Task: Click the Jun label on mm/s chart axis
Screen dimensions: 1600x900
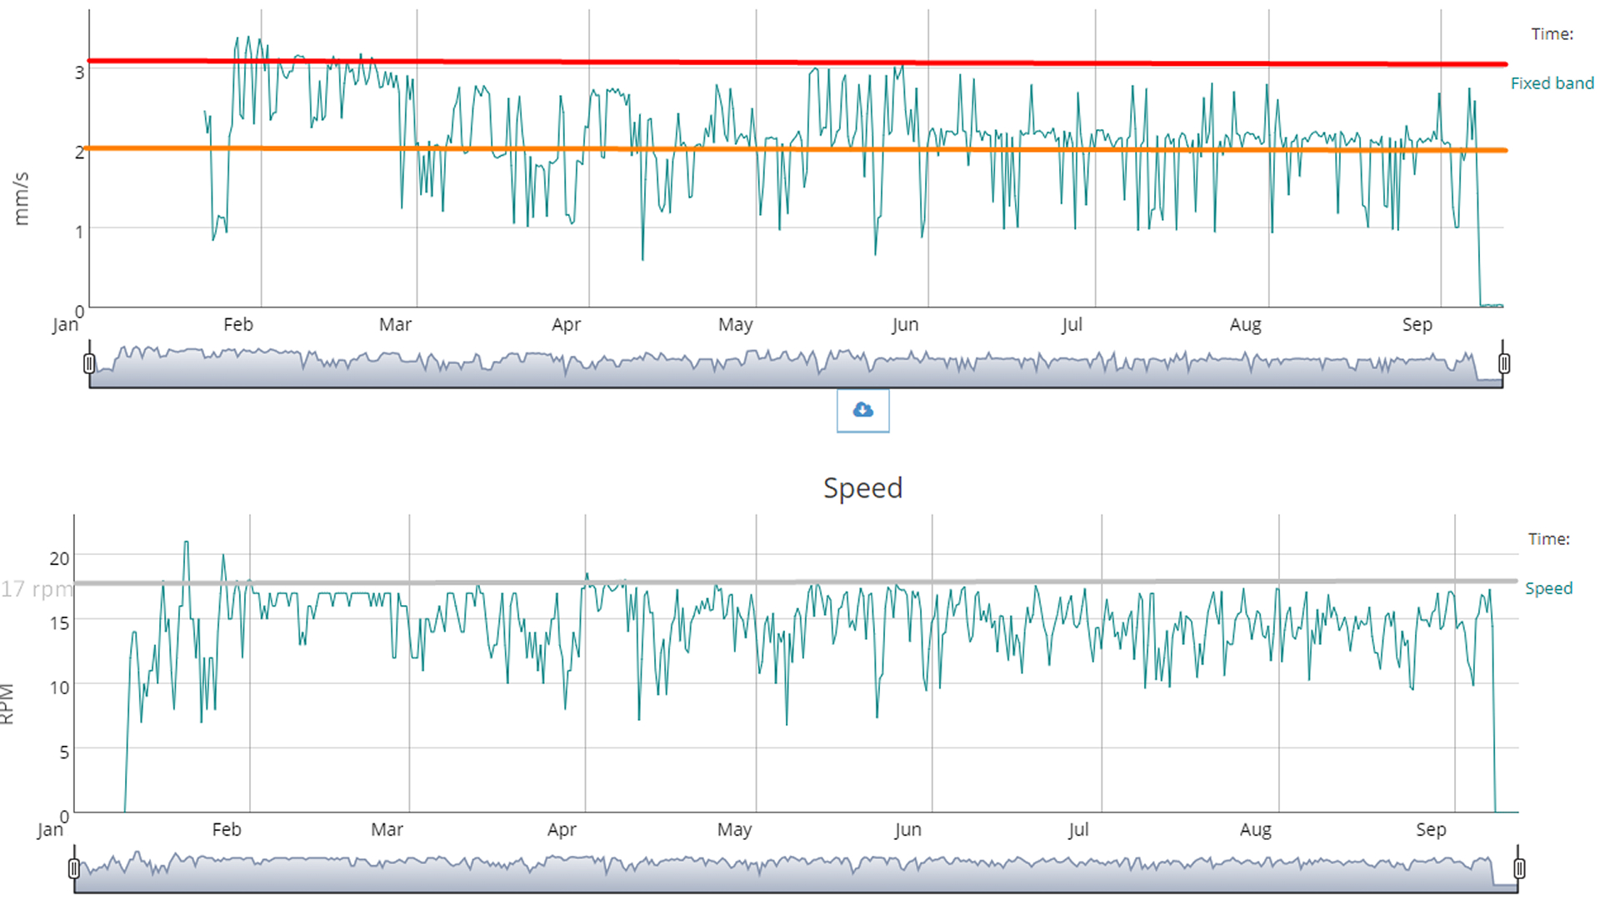Action: pyautogui.click(x=905, y=325)
